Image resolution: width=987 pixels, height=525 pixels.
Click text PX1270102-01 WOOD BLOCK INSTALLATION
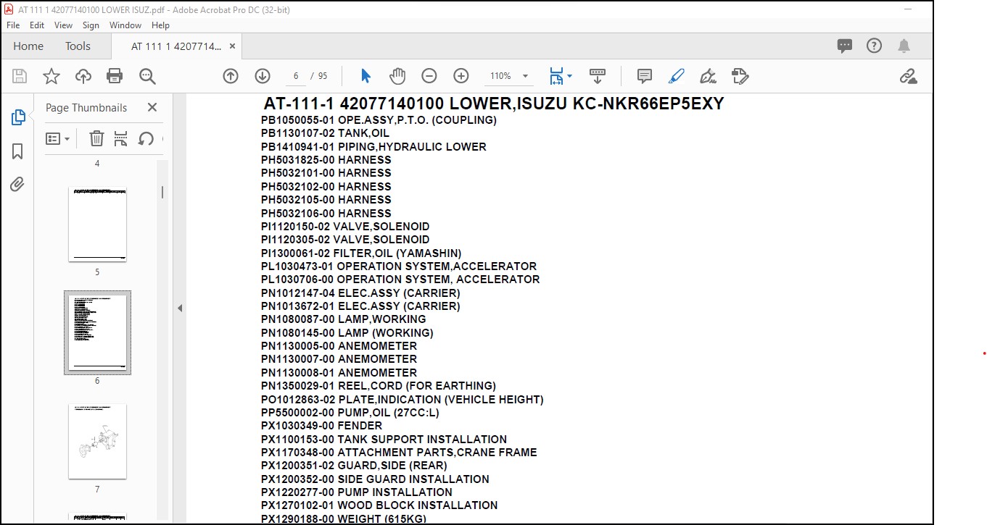379,505
